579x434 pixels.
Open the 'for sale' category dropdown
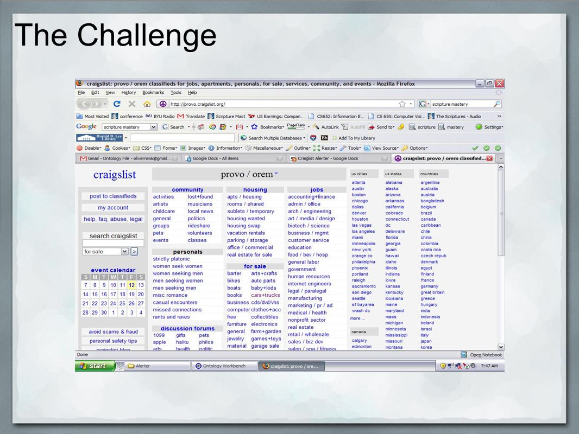[x=105, y=252]
